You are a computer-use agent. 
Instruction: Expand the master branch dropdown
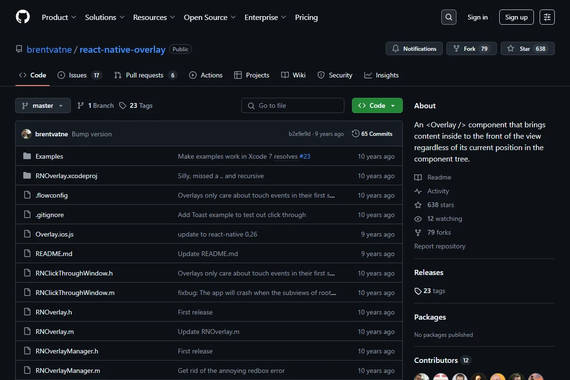[43, 105]
